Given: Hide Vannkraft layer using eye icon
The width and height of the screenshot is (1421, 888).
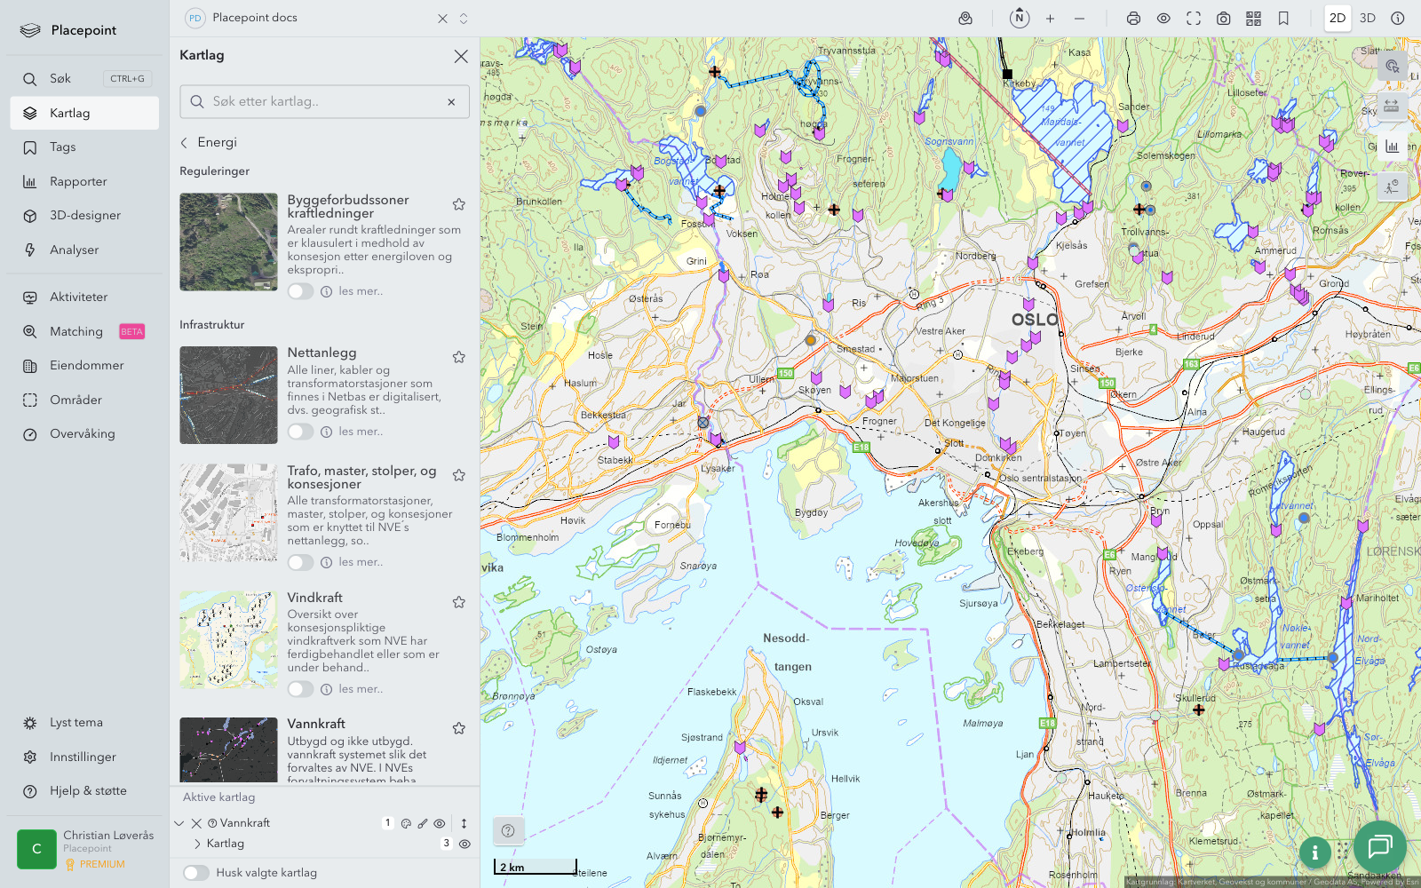Looking at the screenshot, I should (440, 823).
